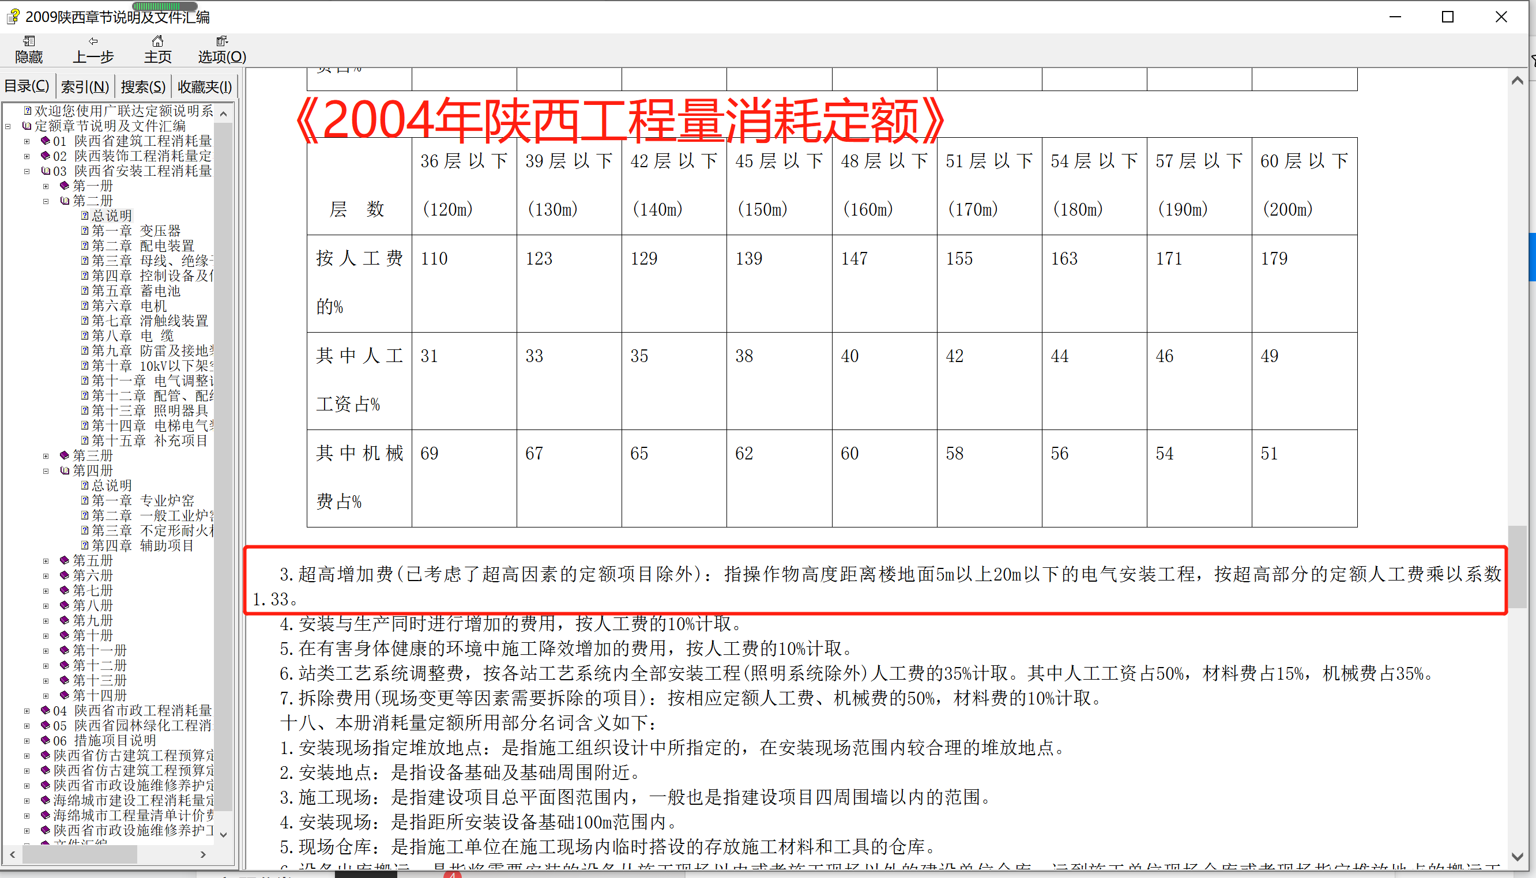
Task: Collapse the 第二册 tree node
Action: click(x=46, y=201)
